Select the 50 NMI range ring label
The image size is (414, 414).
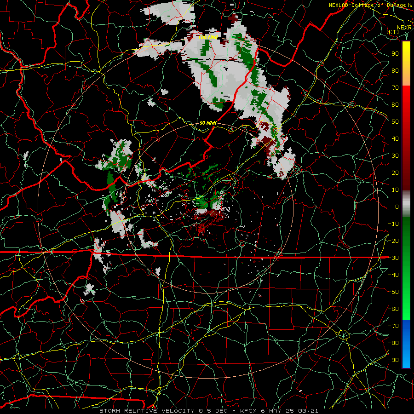208,123
